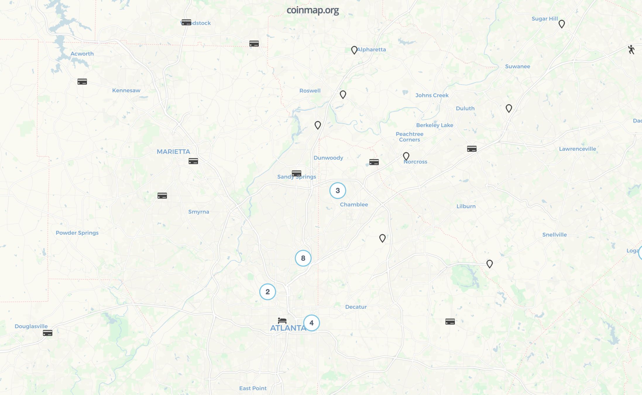Expand the cluster of 8 venues

click(x=303, y=258)
